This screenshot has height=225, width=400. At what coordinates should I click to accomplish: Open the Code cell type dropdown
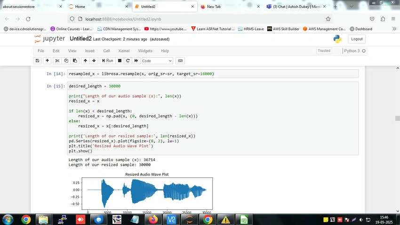pos(157,61)
